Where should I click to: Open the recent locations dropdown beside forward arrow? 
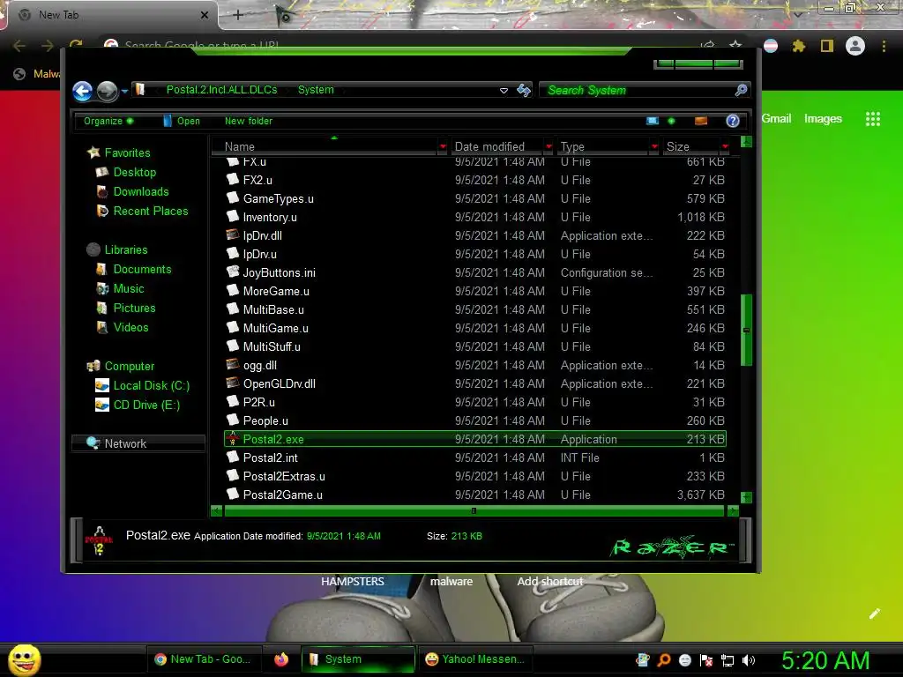[124, 91]
